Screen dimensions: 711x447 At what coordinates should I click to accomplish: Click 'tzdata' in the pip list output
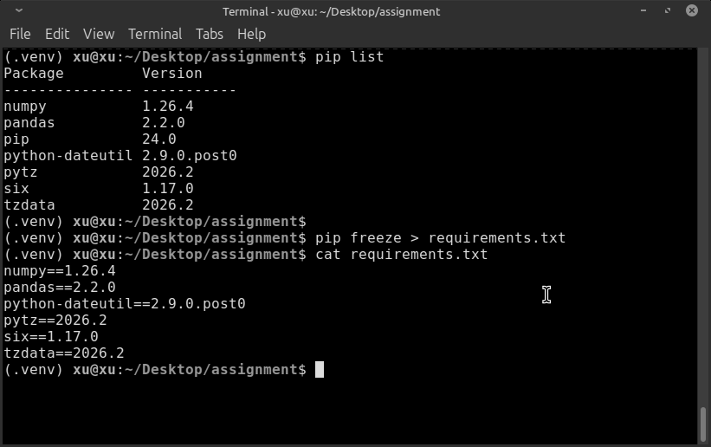(29, 205)
